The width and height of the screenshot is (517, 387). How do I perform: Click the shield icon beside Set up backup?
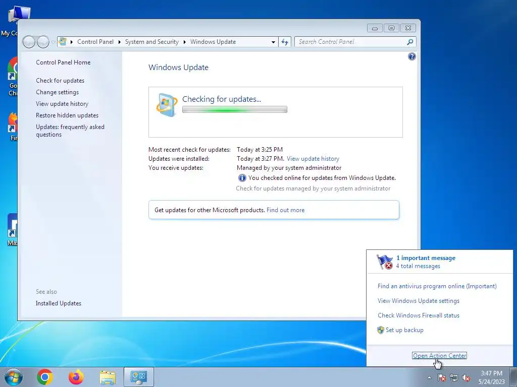pos(381,330)
